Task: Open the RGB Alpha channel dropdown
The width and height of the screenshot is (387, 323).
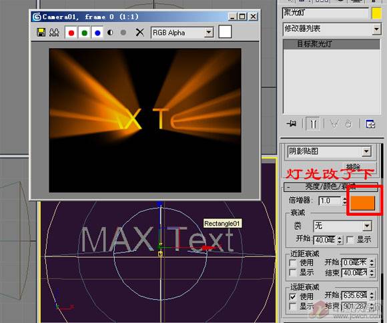Action: (182, 33)
